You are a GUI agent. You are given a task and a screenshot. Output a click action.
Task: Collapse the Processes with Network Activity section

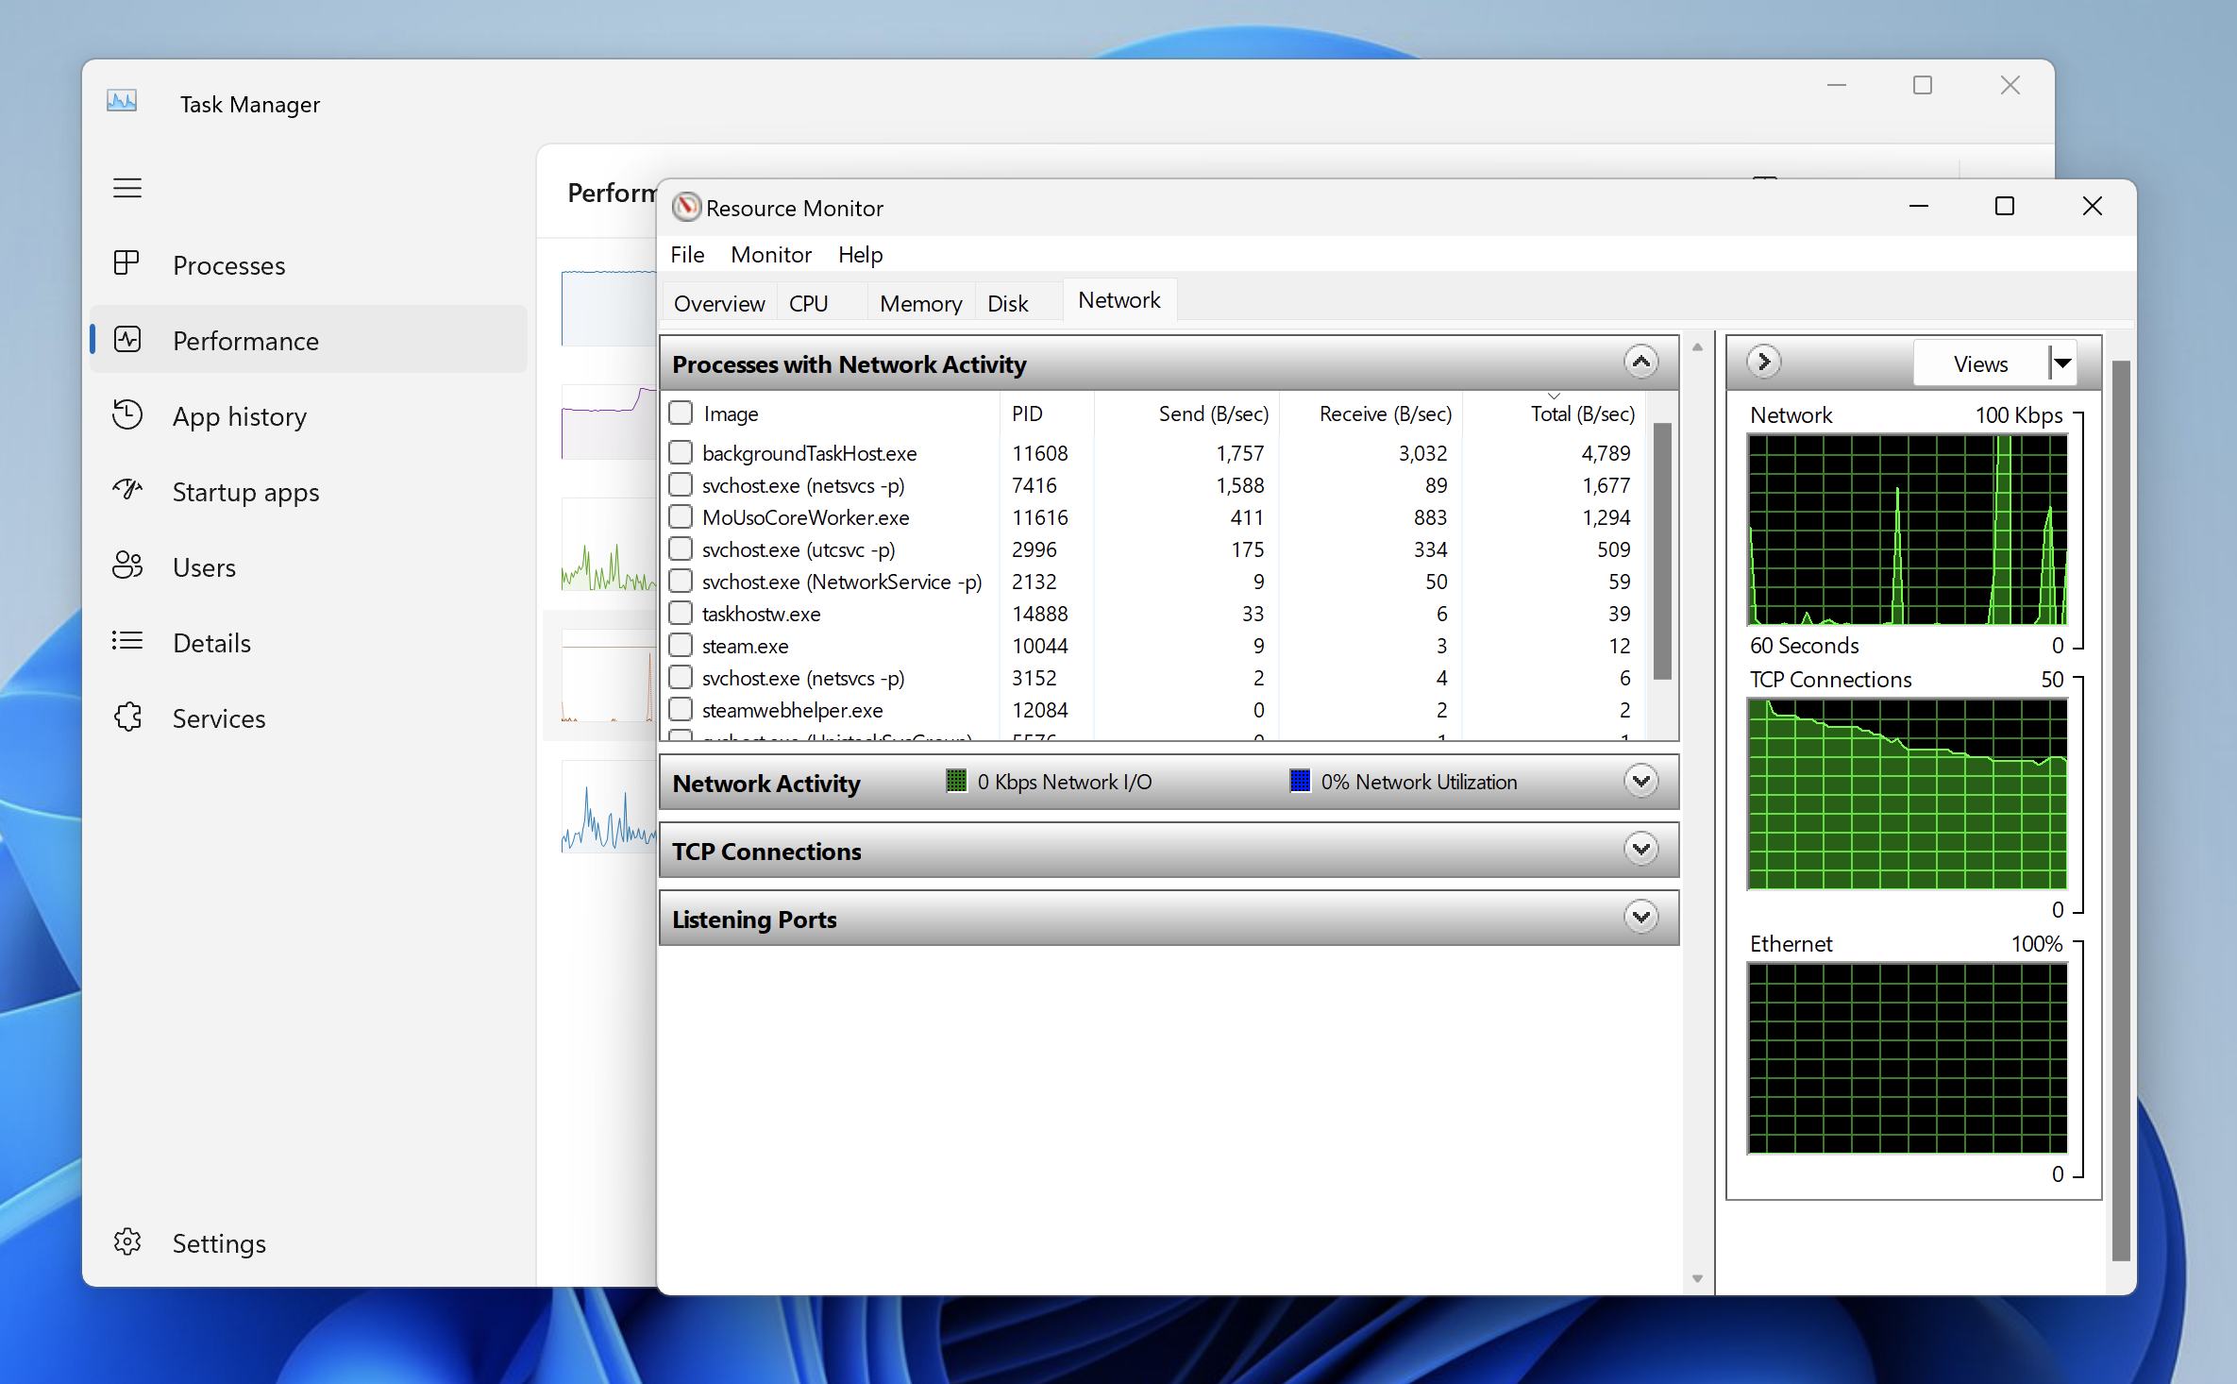[x=1640, y=363]
